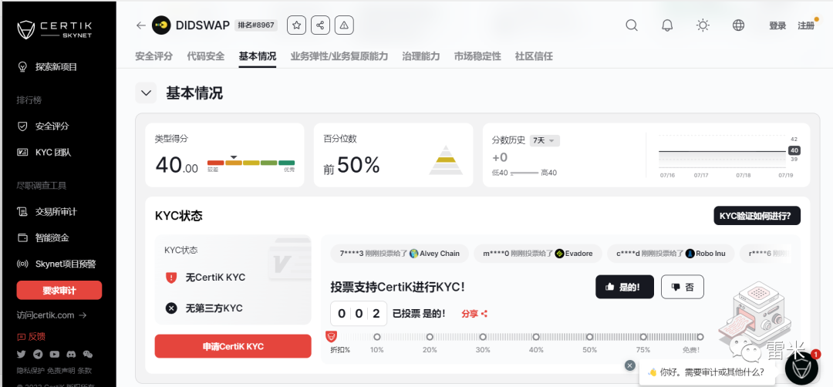The image size is (833, 387).
Task: Open Twitter from the sidebar footer
Action: click(22, 354)
